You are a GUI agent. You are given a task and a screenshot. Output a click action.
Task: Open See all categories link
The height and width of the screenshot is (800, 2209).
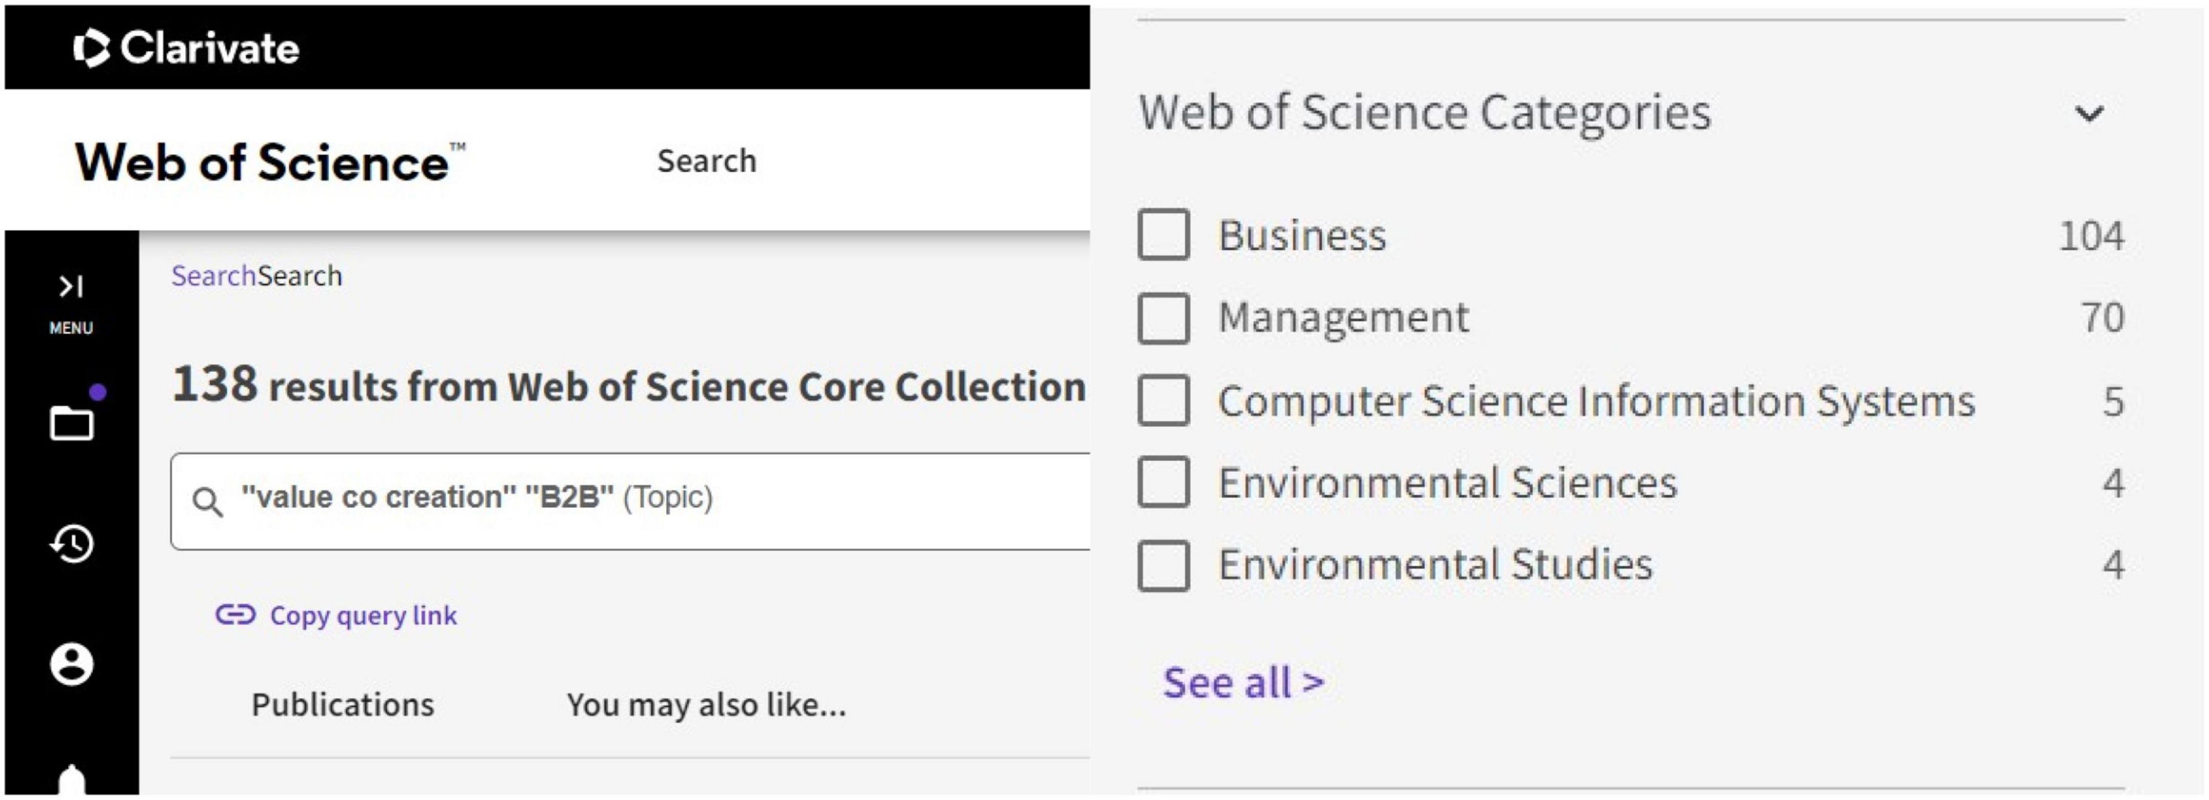click(1243, 682)
